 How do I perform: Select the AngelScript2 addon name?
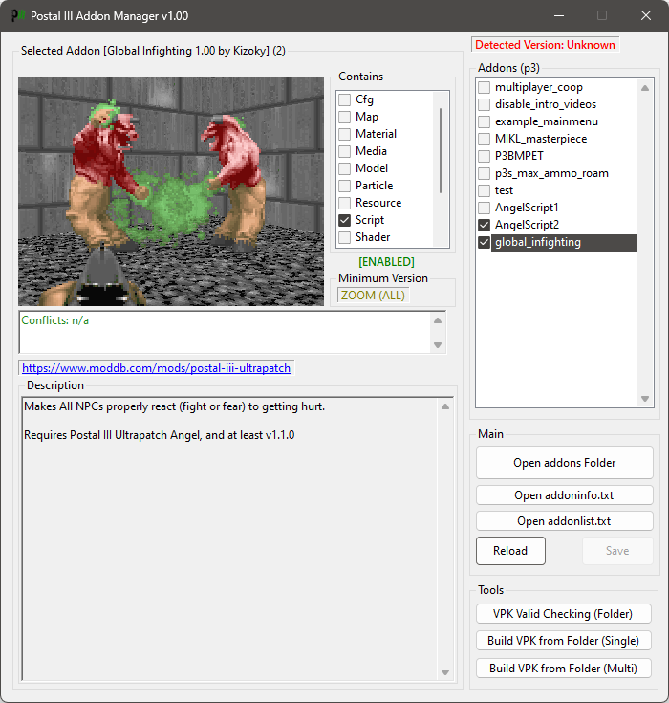527,225
